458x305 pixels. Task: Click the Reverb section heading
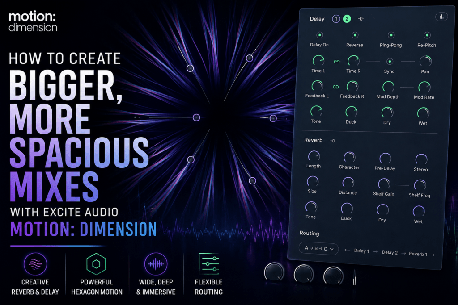tap(314, 140)
